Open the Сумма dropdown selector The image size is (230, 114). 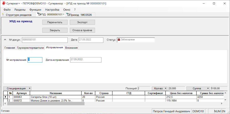(198, 88)
